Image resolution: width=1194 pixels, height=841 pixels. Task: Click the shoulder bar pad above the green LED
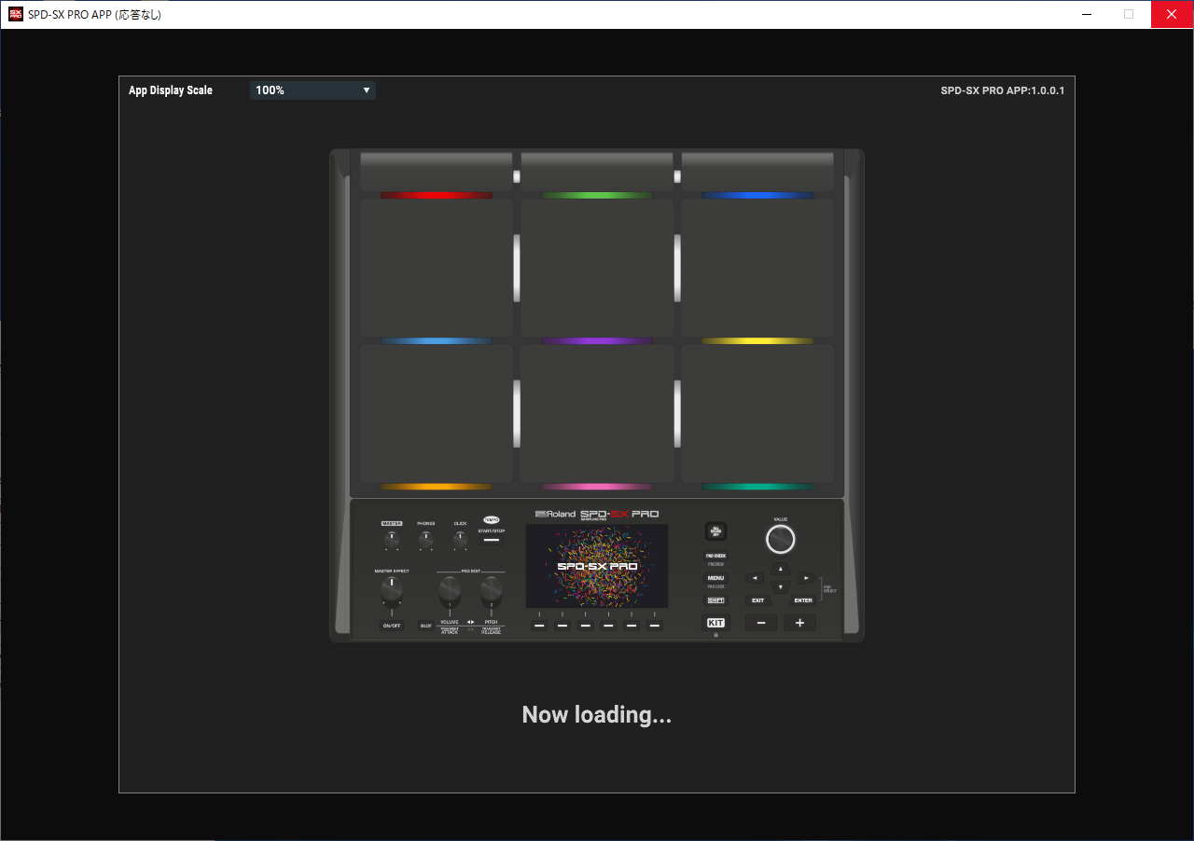597,172
